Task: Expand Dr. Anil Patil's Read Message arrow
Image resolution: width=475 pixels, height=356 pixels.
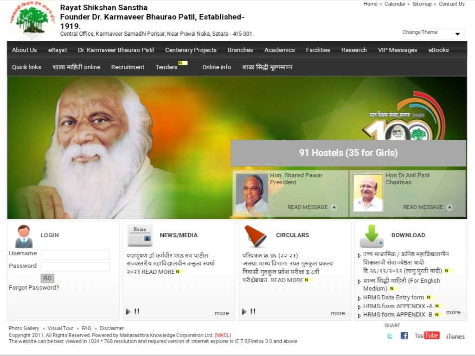Action: pyautogui.click(x=449, y=207)
